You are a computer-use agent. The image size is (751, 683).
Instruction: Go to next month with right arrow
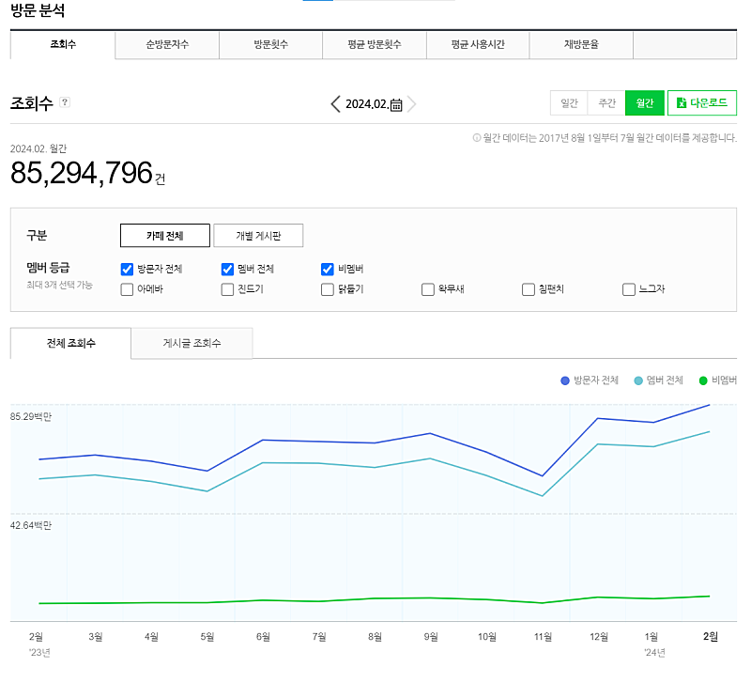point(412,104)
